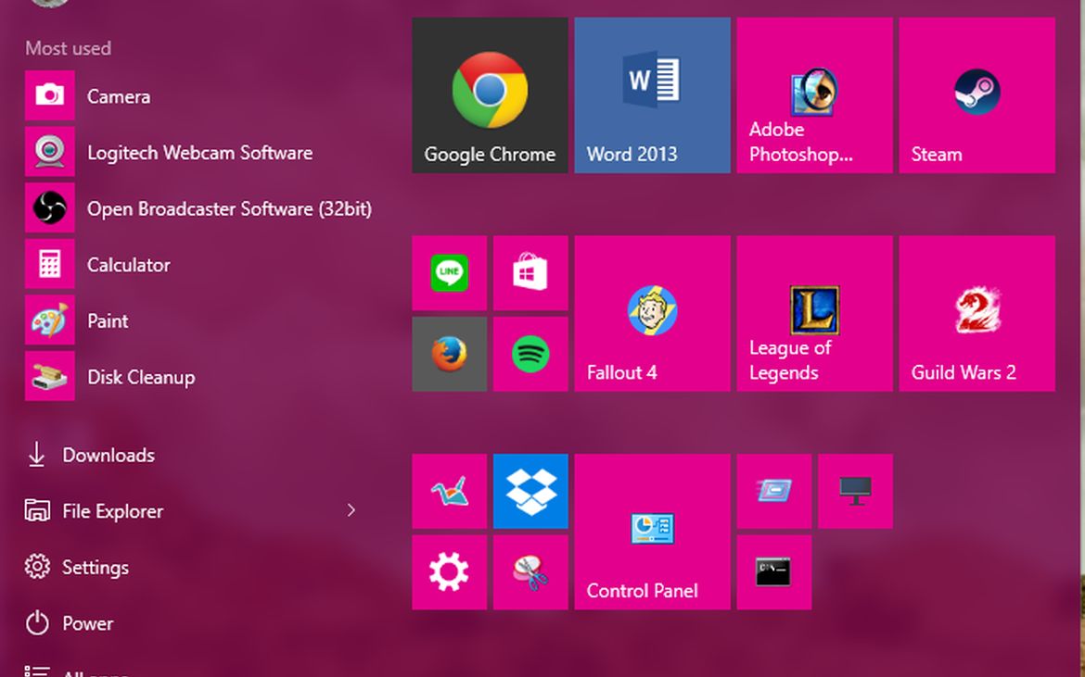The image size is (1085, 677).
Task: Launch Steam
Action: click(976, 94)
